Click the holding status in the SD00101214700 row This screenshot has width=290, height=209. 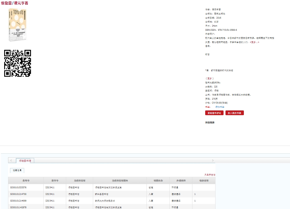151,194
